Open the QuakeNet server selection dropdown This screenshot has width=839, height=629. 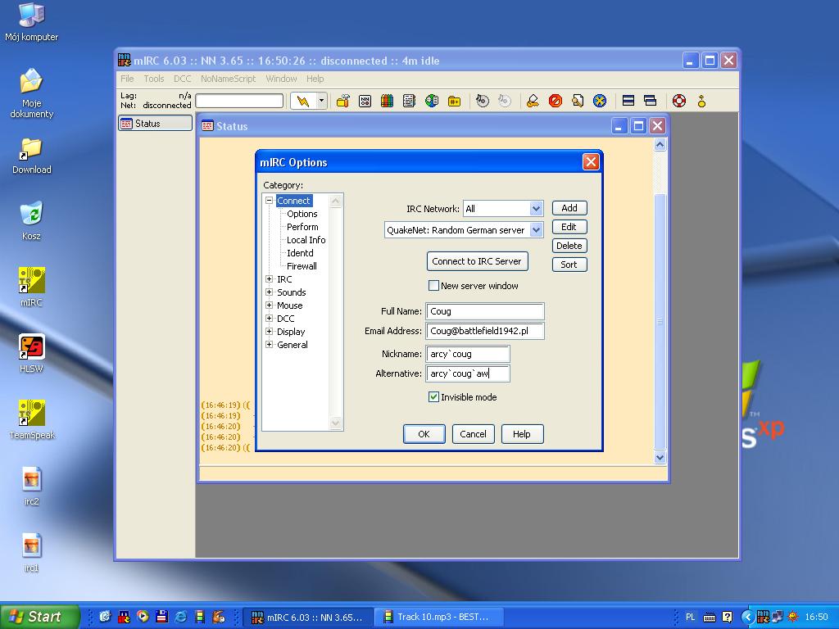coord(536,230)
